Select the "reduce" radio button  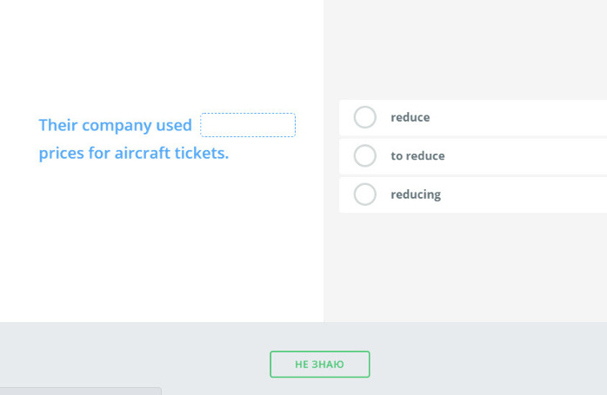click(365, 117)
